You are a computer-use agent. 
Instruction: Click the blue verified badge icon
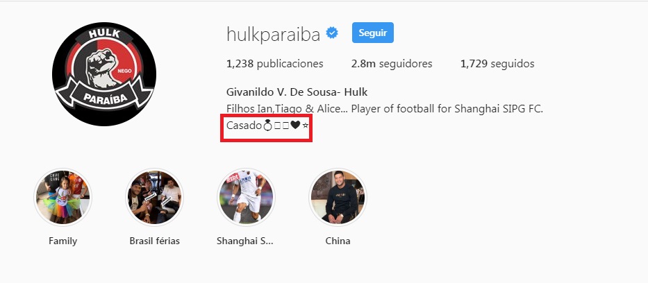332,33
